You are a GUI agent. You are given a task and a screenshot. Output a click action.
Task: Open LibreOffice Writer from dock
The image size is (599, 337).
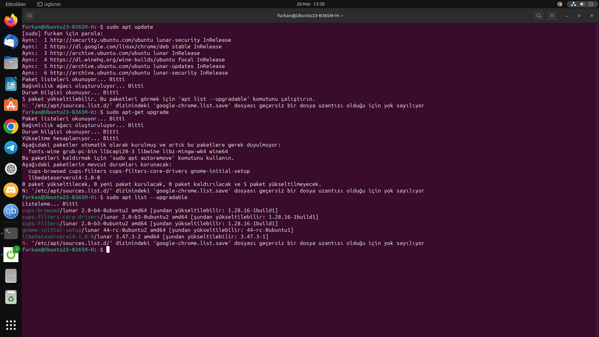(11, 84)
